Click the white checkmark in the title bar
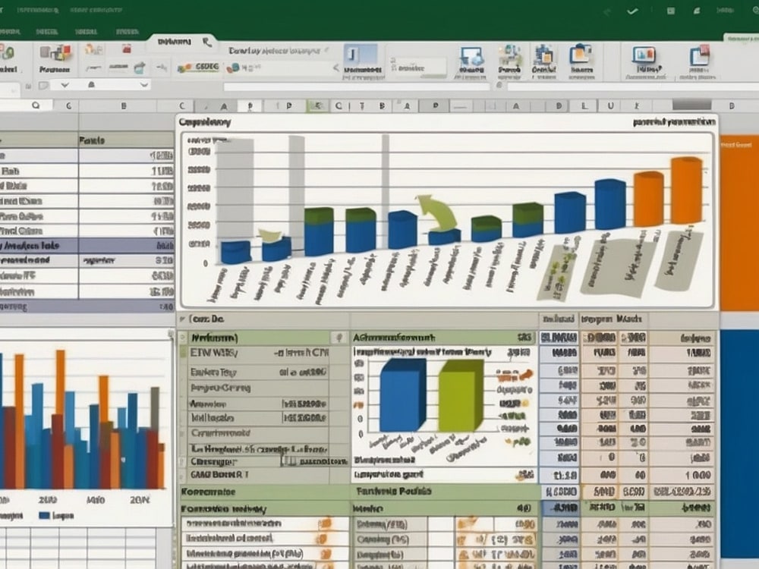The image size is (759, 569). 632,11
